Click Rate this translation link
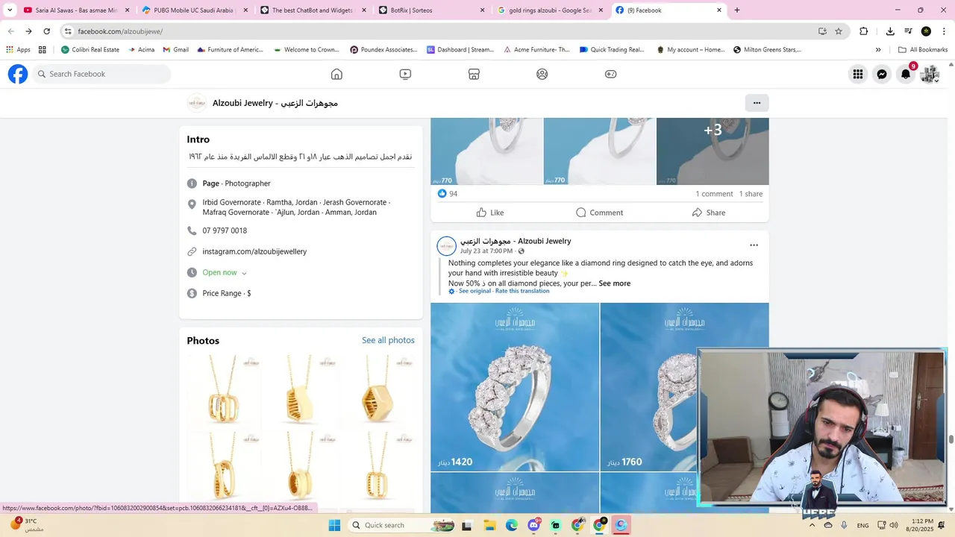 (x=522, y=291)
